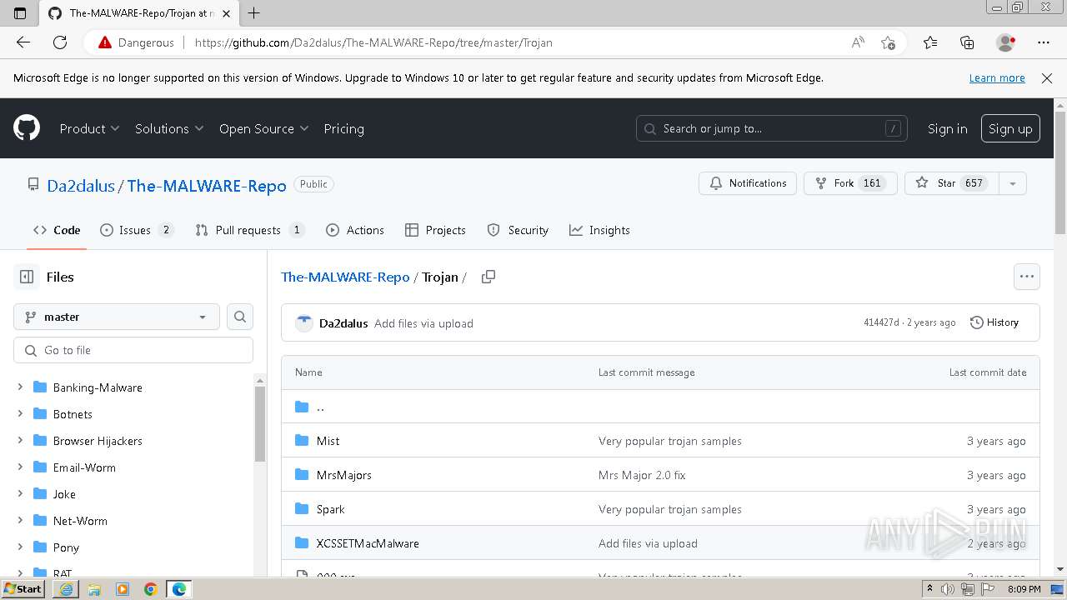
Task: Click the GitHub logo icon
Action: click(x=27, y=128)
